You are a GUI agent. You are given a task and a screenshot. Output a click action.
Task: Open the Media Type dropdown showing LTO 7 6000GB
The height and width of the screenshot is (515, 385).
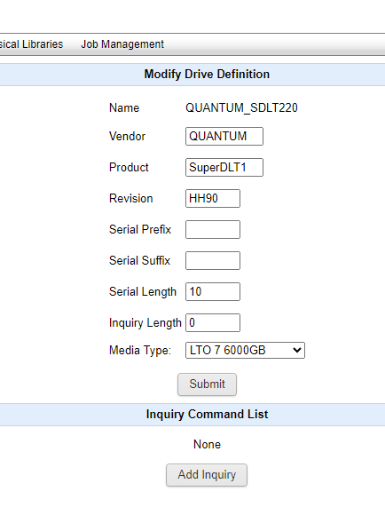click(x=245, y=351)
